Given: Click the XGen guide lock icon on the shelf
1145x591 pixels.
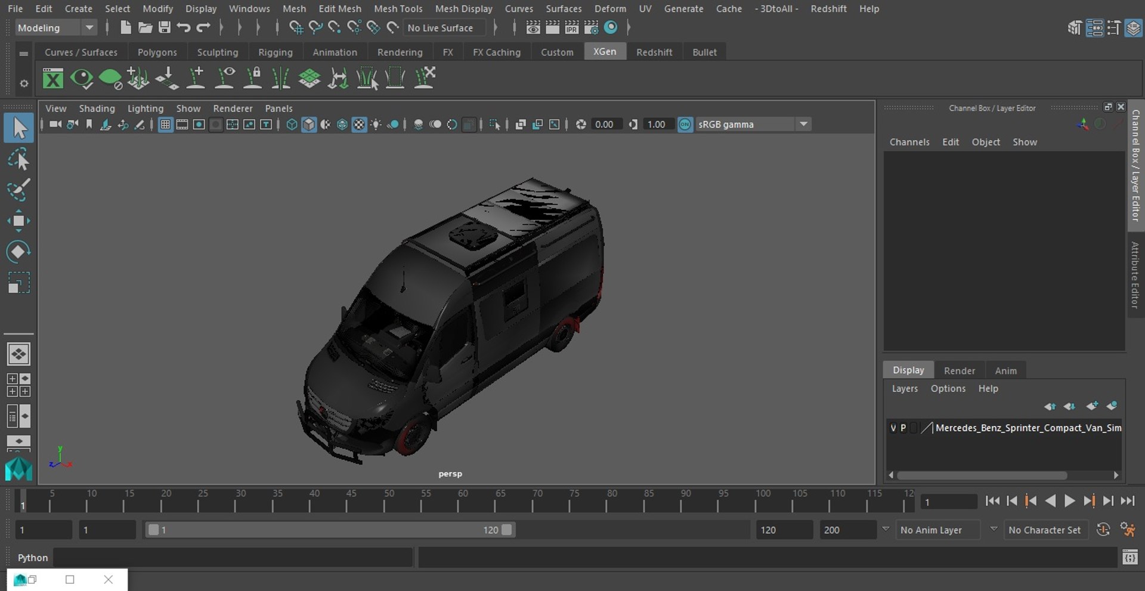Looking at the screenshot, I should (253, 78).
